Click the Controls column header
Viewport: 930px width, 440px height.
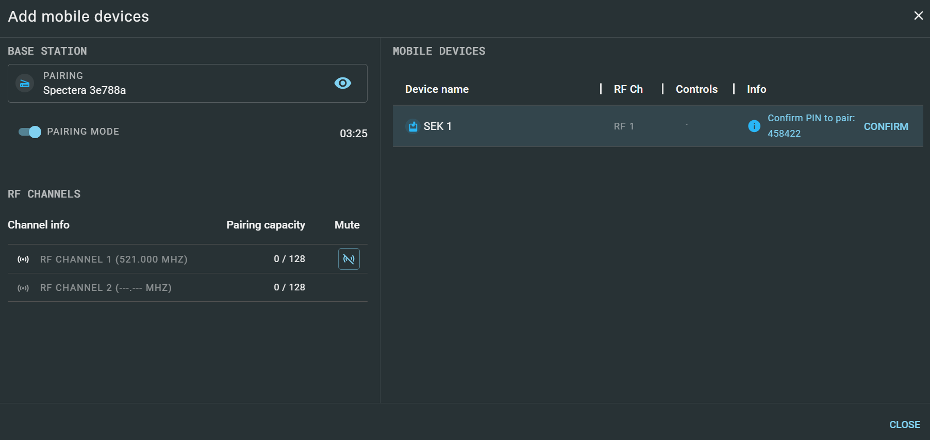click(696, 89)
